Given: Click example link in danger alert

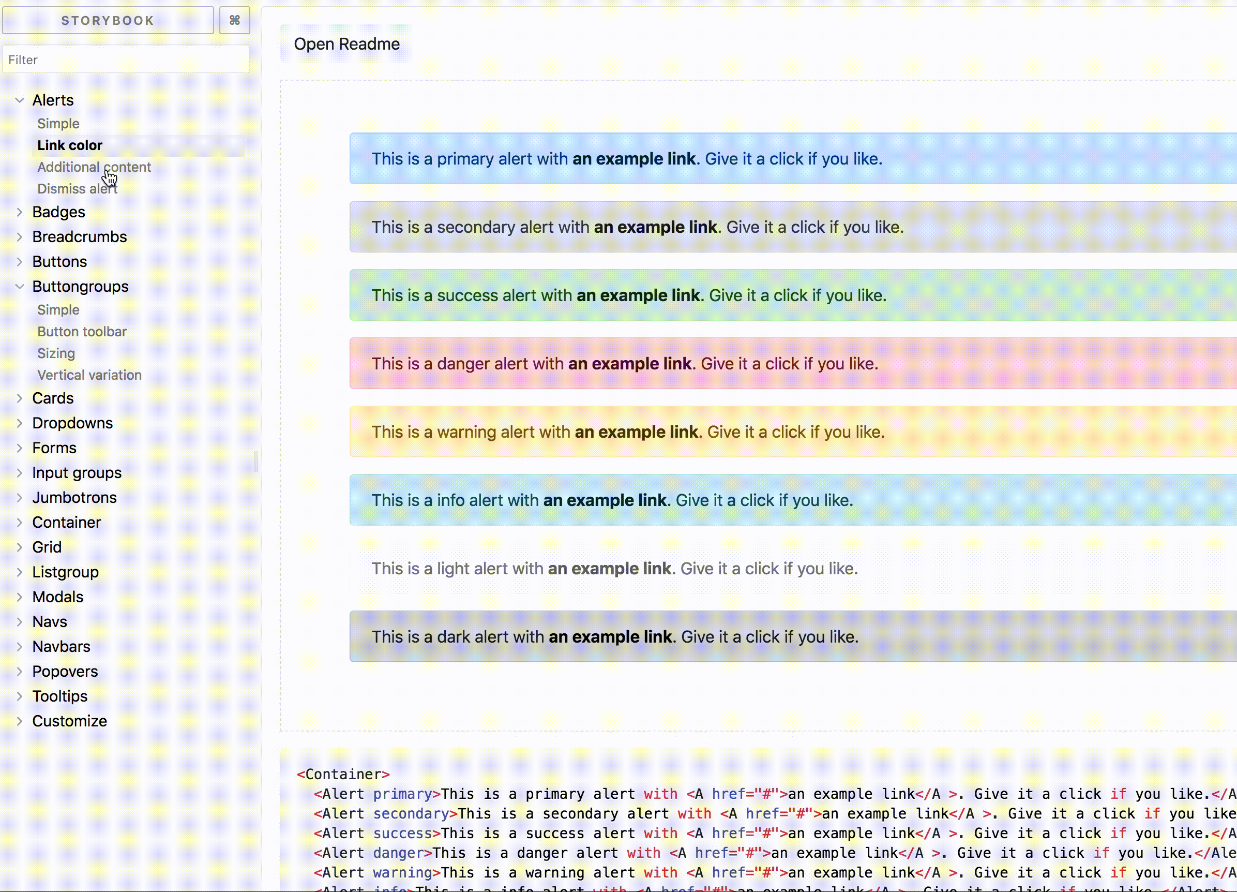Looking at the screenshot, I should (x=629, y=363).
